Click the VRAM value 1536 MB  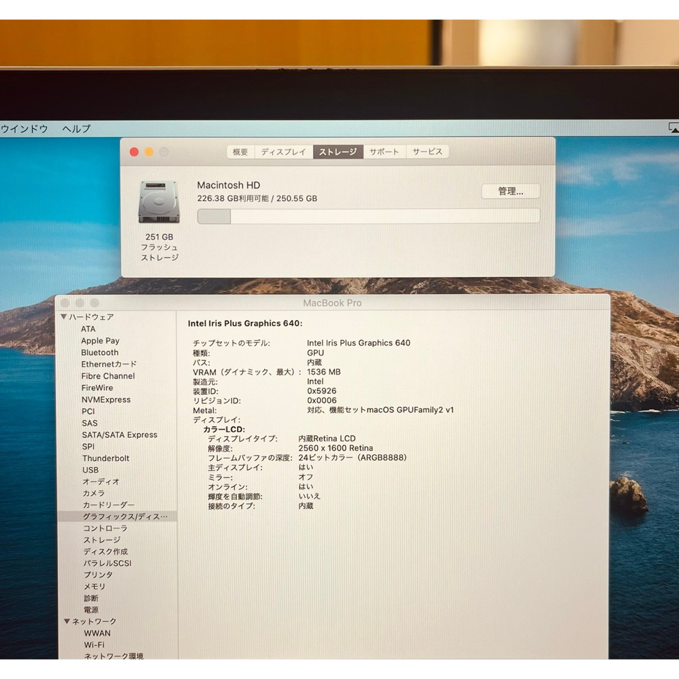(324, 372)
